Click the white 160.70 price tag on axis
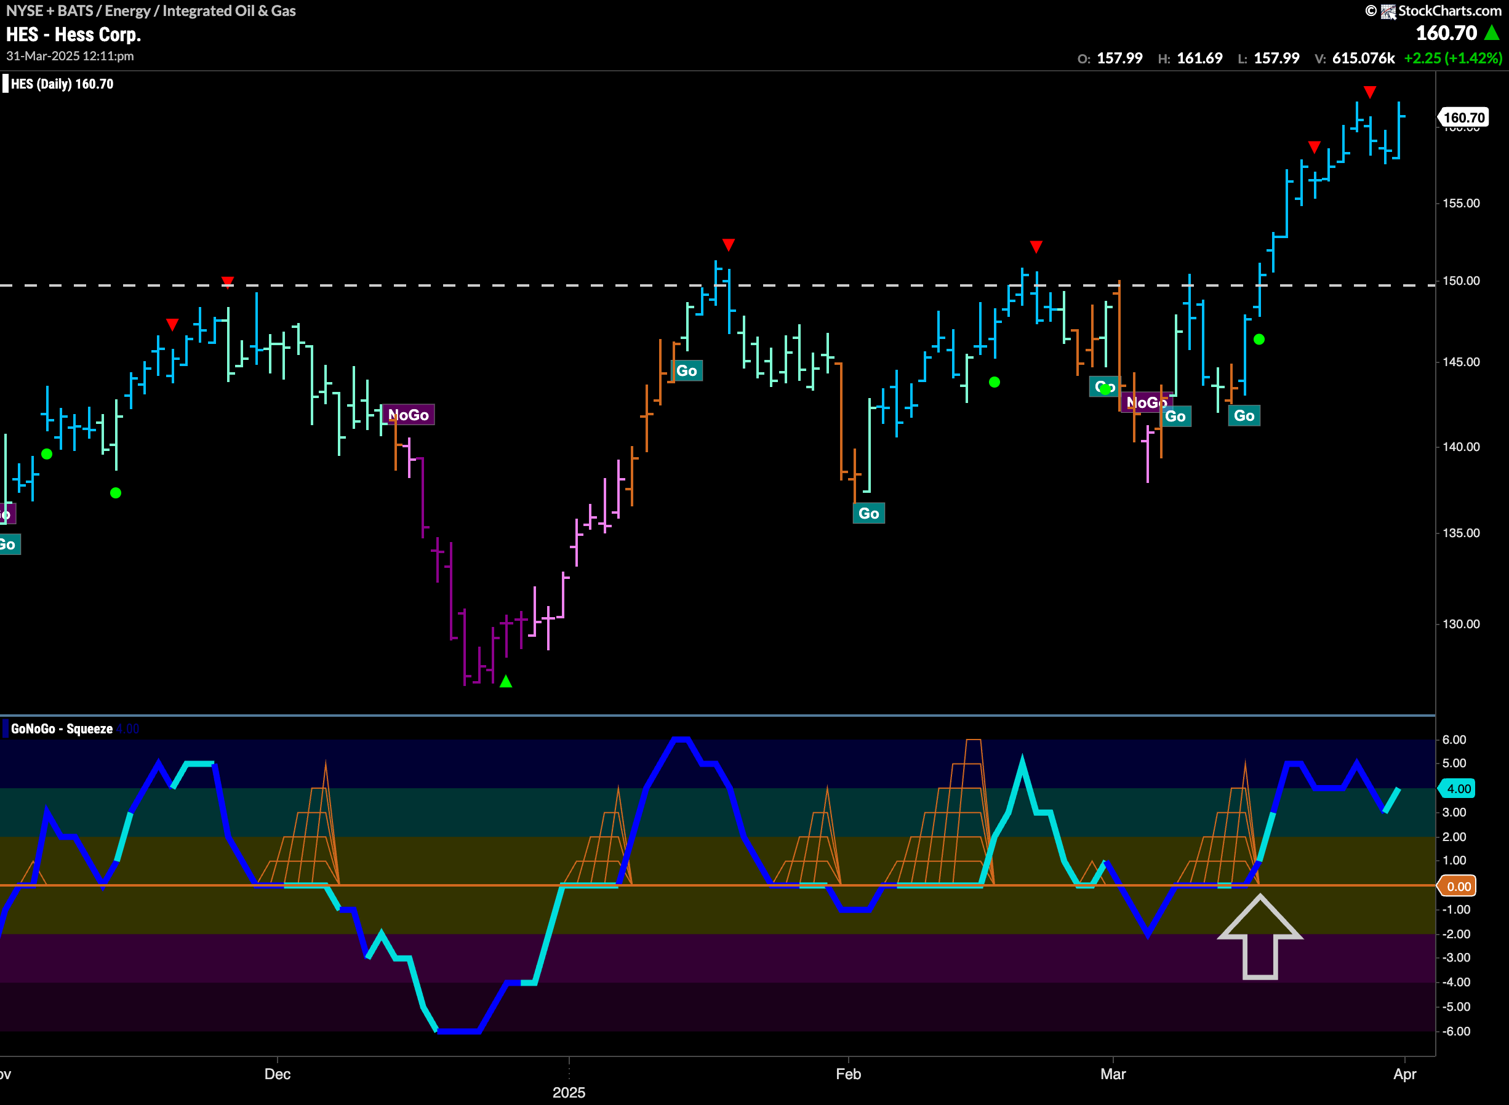Screen dimensions: 1509x1105 (1463, 118)
